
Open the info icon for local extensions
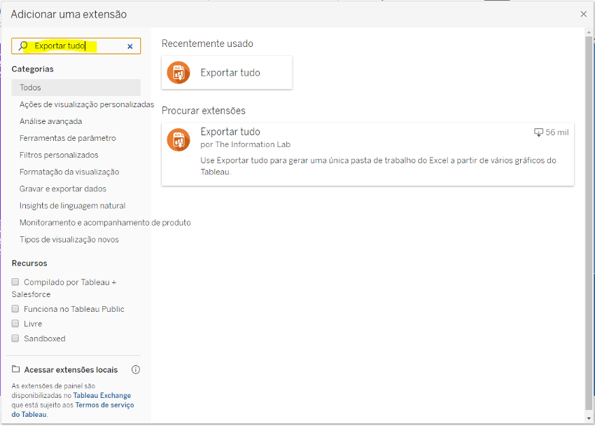[x=136, y=369]
